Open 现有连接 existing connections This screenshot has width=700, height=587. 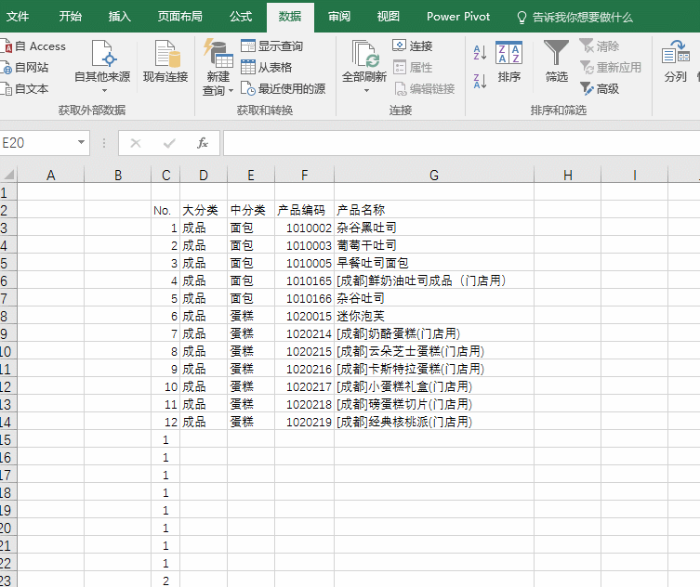(x=165, y=63)
